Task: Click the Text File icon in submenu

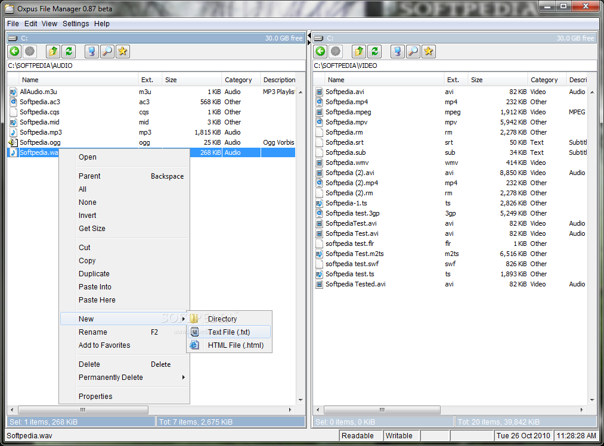Action: click(194, 332)
